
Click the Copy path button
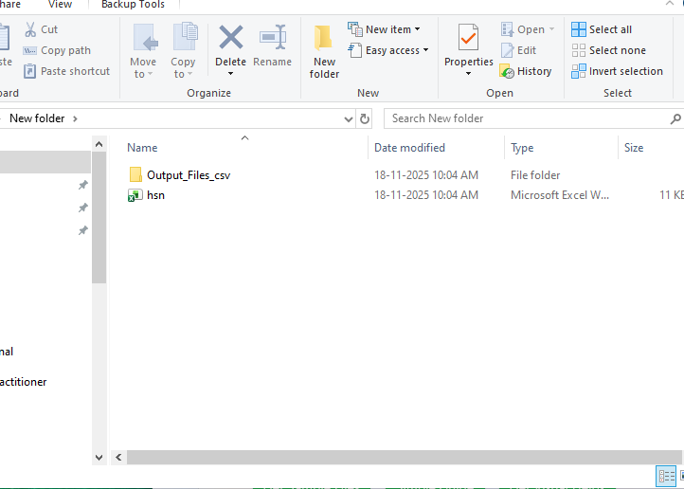click(x=57, y=50)
